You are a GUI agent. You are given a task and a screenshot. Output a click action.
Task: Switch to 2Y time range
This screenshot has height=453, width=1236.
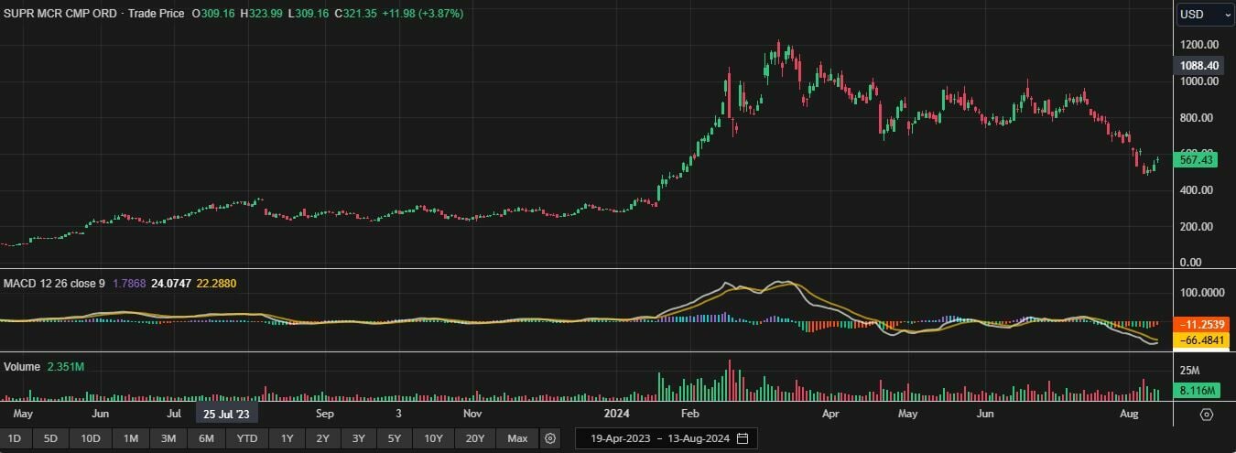322,438
